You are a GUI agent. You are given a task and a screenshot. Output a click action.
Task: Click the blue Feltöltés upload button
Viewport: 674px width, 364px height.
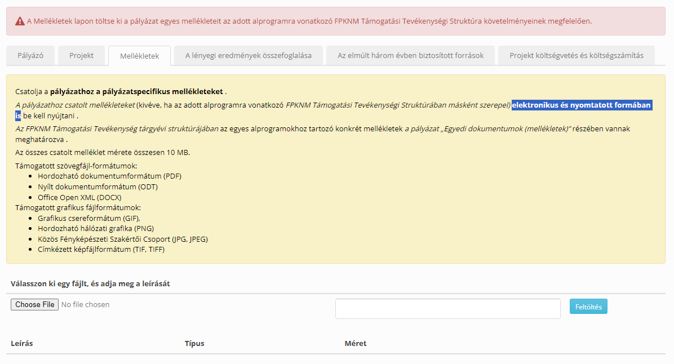pyautogui.click(x=588, y=307)
